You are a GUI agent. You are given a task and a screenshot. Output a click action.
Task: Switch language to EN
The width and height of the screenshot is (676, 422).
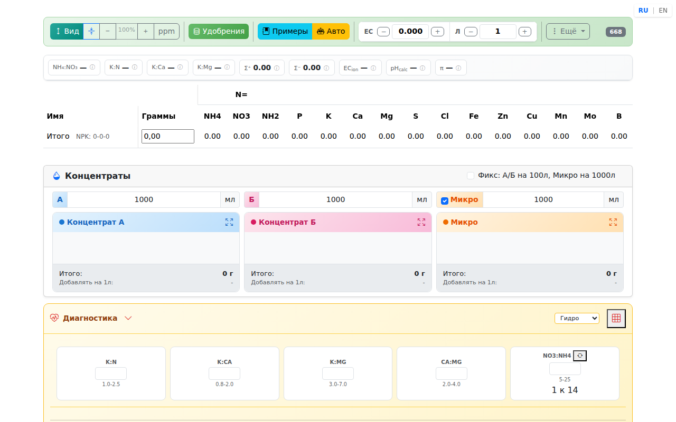tap(663, 10)
